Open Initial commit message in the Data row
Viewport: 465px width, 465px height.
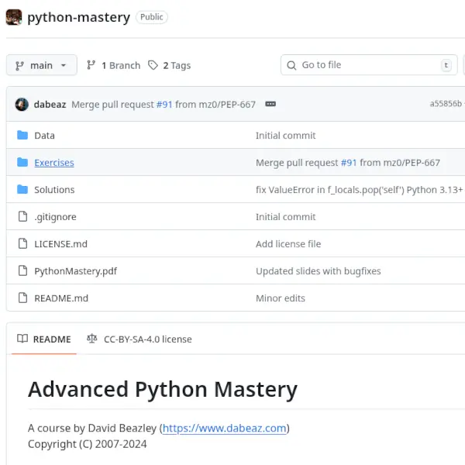coord(285,136)
